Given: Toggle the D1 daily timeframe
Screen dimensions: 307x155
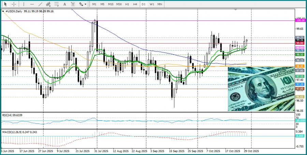Looking at the screenshot, I should pos(144,4).
